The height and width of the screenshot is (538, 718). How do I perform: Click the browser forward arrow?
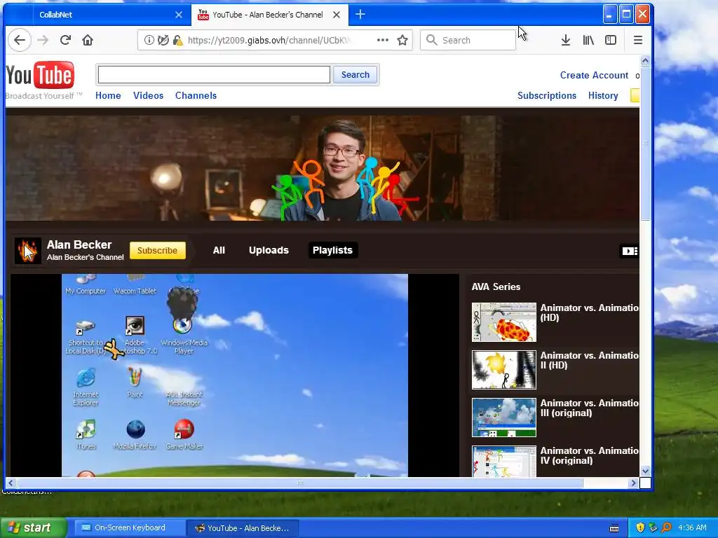click(43, 40)
